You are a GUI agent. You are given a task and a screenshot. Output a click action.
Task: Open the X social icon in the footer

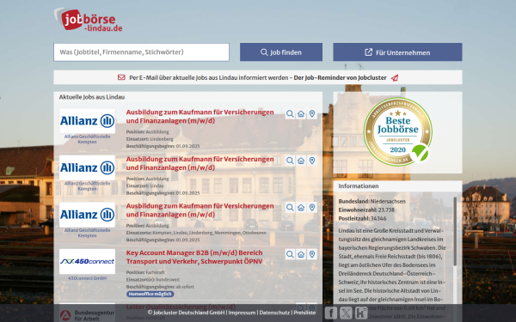346,313
